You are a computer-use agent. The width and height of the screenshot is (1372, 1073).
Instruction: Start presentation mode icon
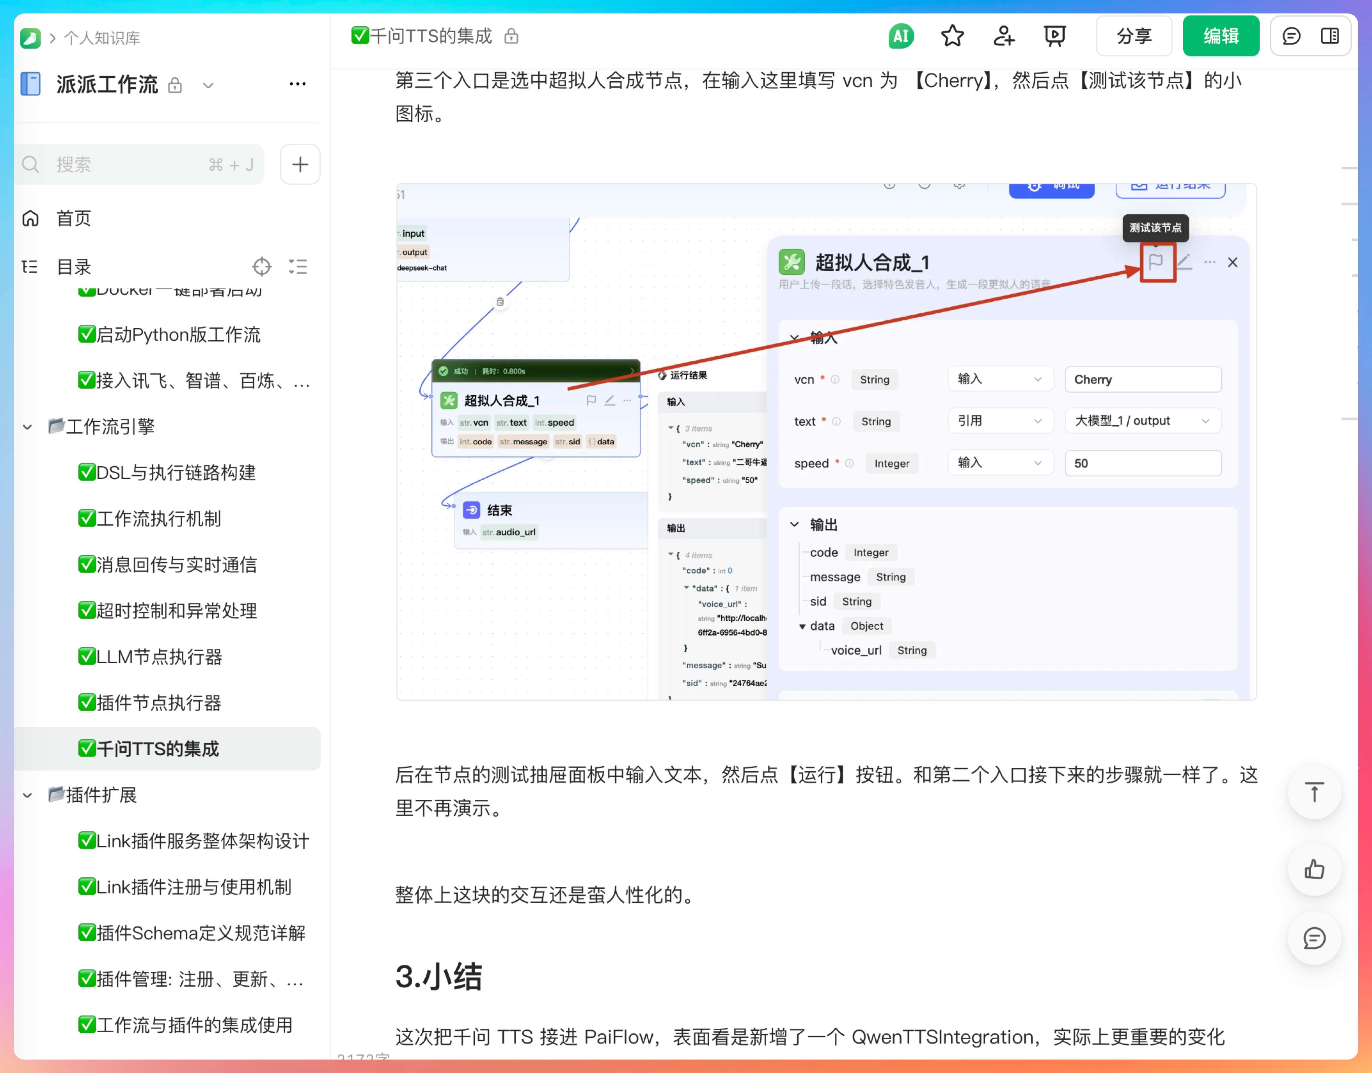1054,36
